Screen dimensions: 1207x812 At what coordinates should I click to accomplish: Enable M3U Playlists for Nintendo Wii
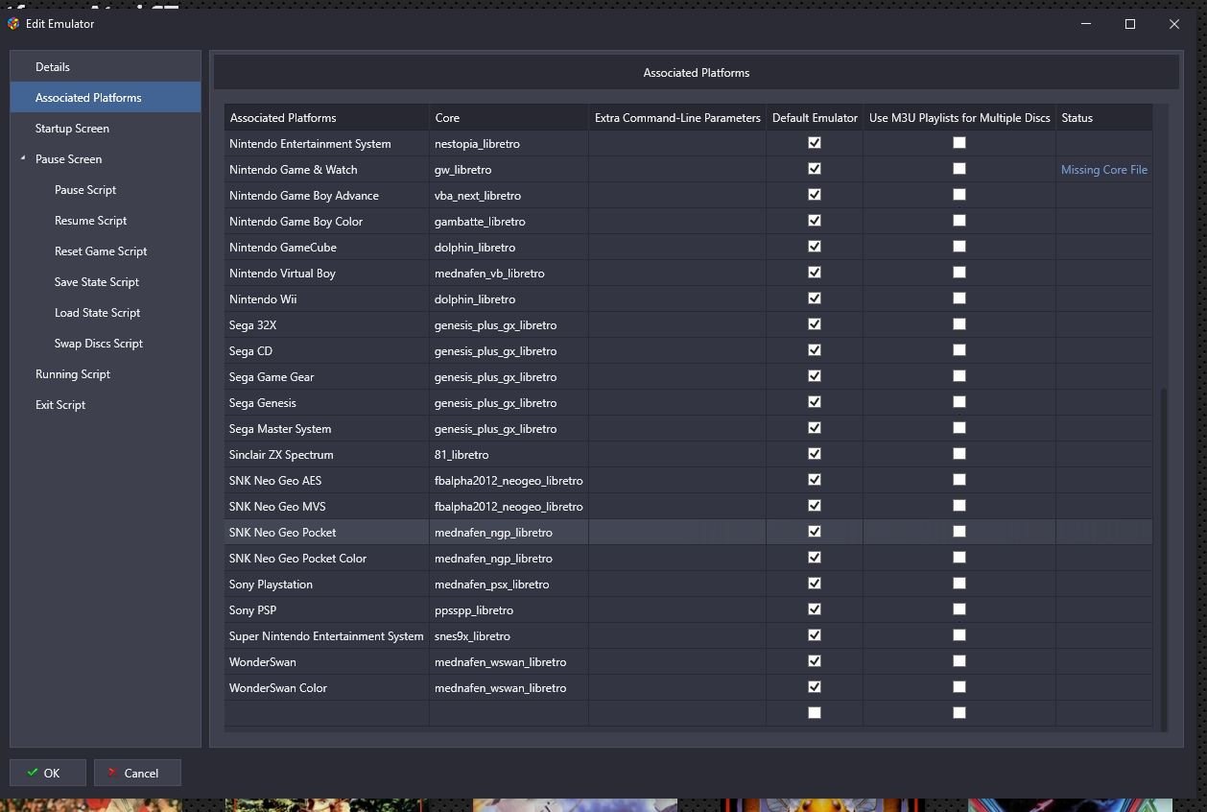click(x=959, y=299)
